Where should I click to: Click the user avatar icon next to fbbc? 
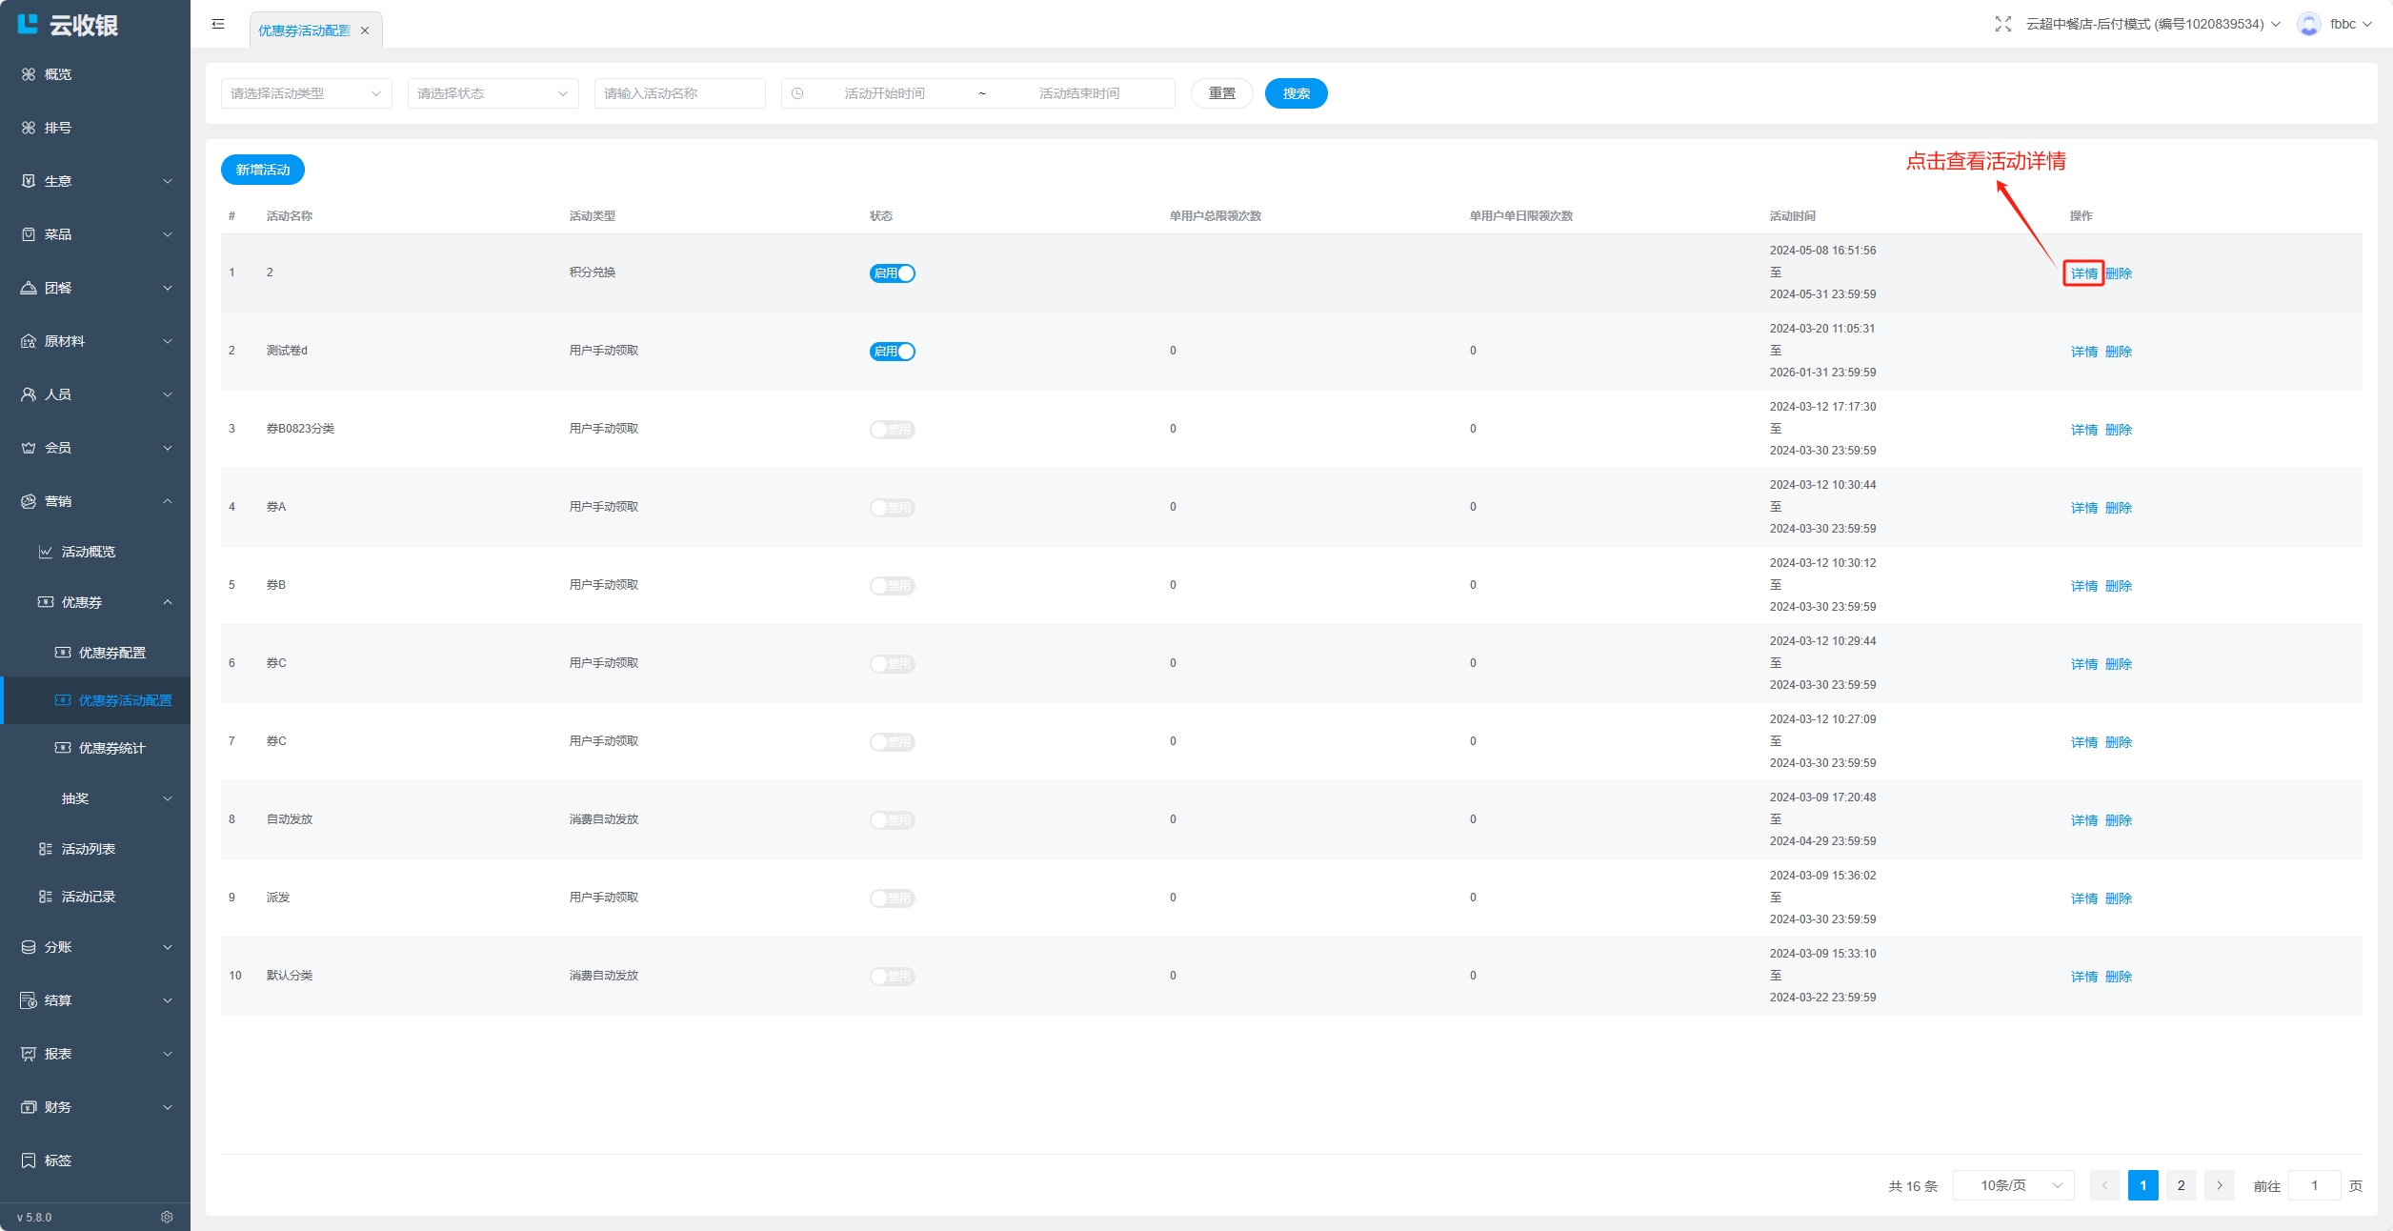[2308, 24]
